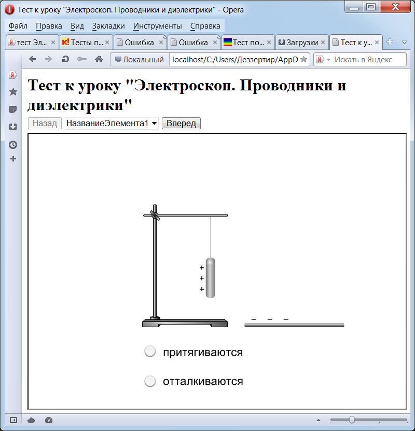Add a panel with sidebar plus

pos(13,159)
